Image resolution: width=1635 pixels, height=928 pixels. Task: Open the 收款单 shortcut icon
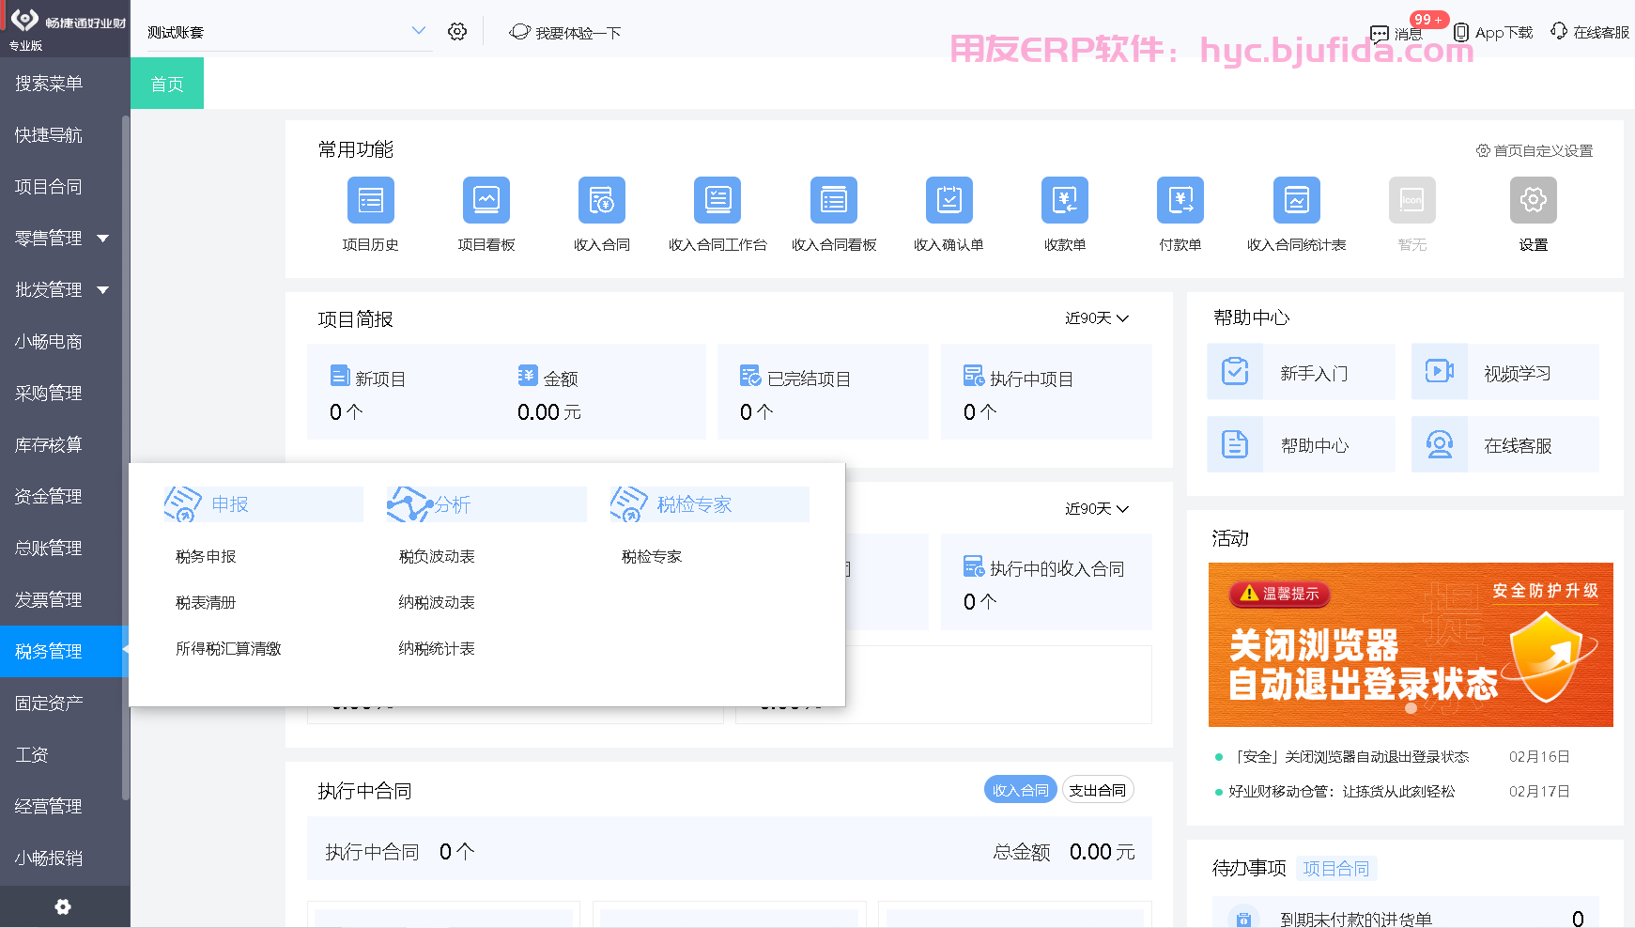pos(1065,200)
